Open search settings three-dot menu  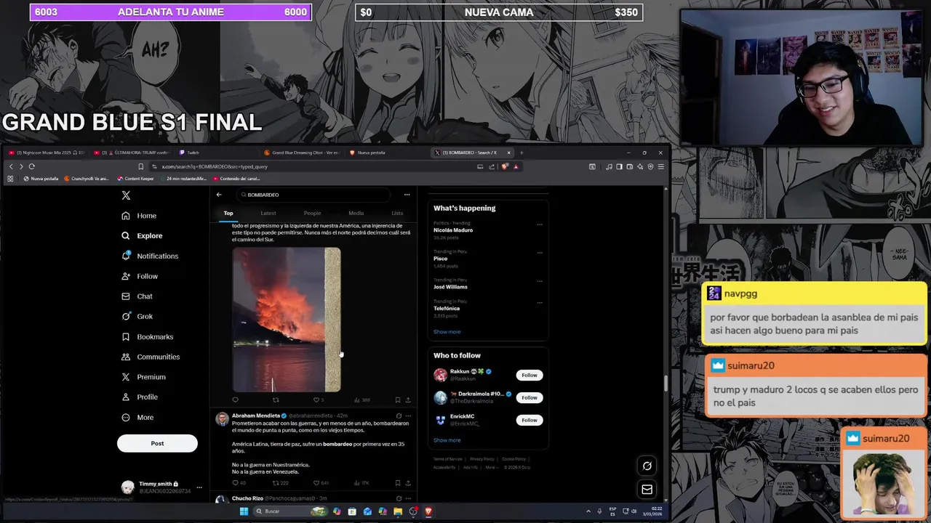point(407,195)
